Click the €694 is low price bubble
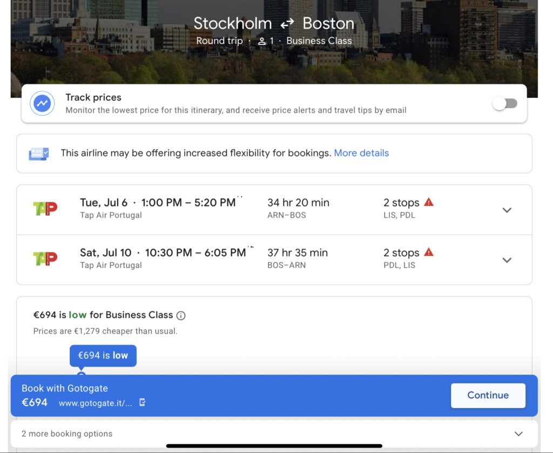The width and height of the screenshot is (553, 453). (x=103, y=356)
